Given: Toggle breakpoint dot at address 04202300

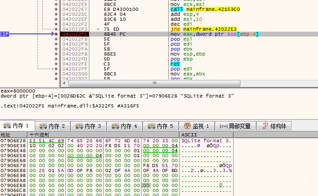Looking at the screenshot, I should 56,74.
